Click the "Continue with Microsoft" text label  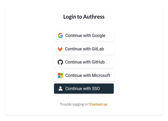[88, 76]
